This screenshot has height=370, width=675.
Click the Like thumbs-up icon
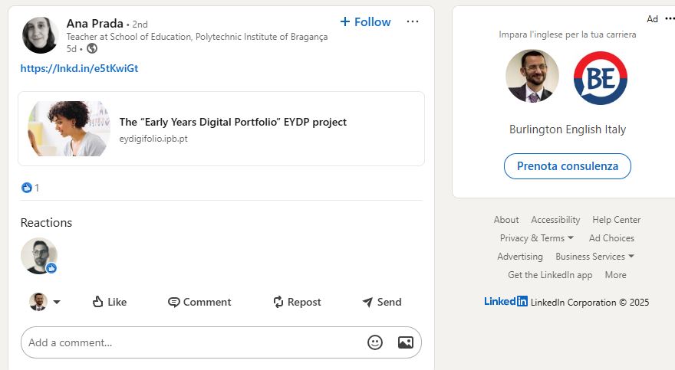(x=97, y=302)
